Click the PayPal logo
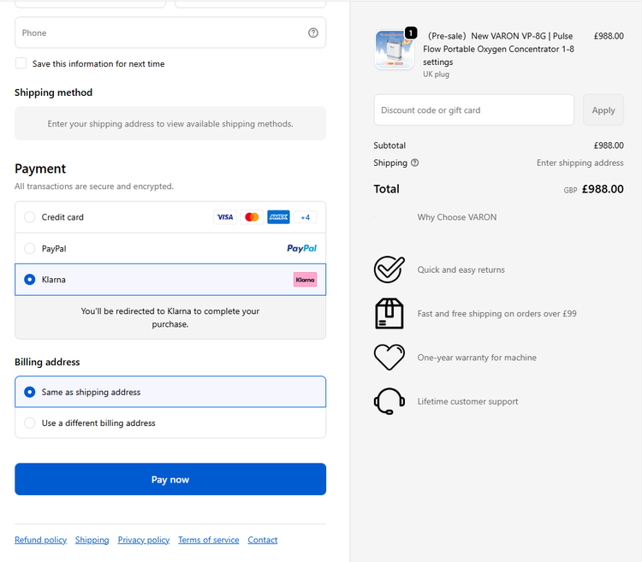The height and width of the screenshot is (562, 642). [301, 248]
